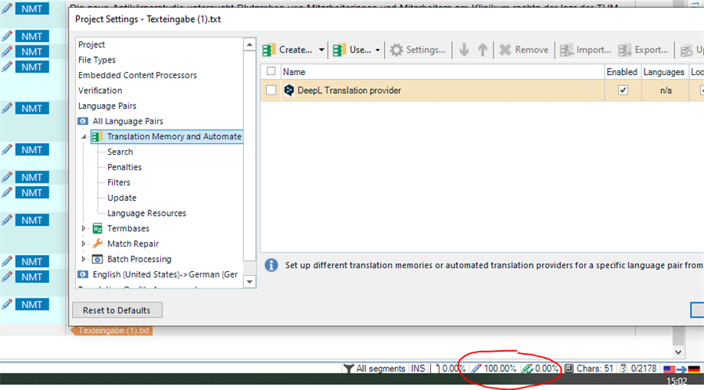Click the 0/2178 counter in status bar

click(644, 368)
